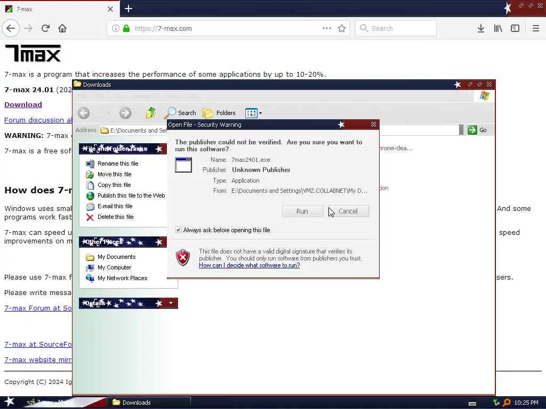The image size is (546, 409).
Task: Click Explorer Forward button in Downloads window
Action: point(125,113)
